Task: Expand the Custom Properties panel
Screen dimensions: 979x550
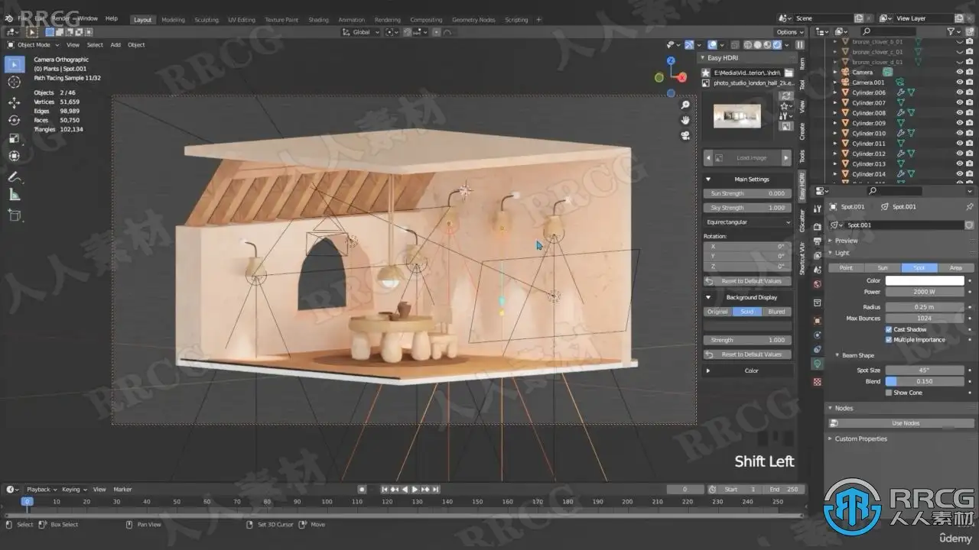Action: pyautogui.click(x=860, y=439)
